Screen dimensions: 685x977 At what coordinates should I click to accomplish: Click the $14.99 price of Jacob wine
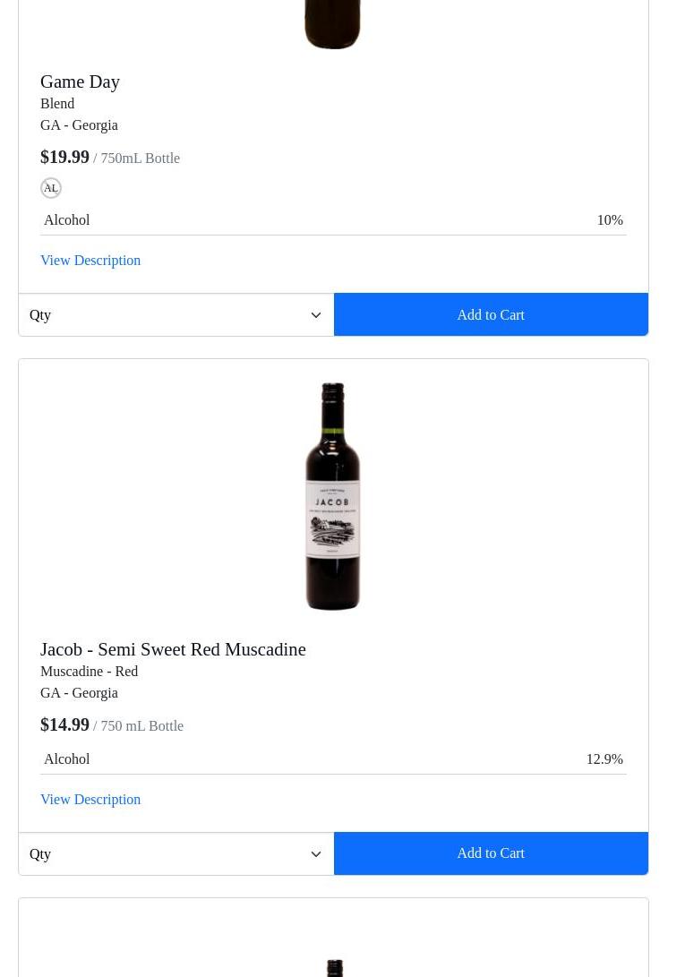(64, 724)
